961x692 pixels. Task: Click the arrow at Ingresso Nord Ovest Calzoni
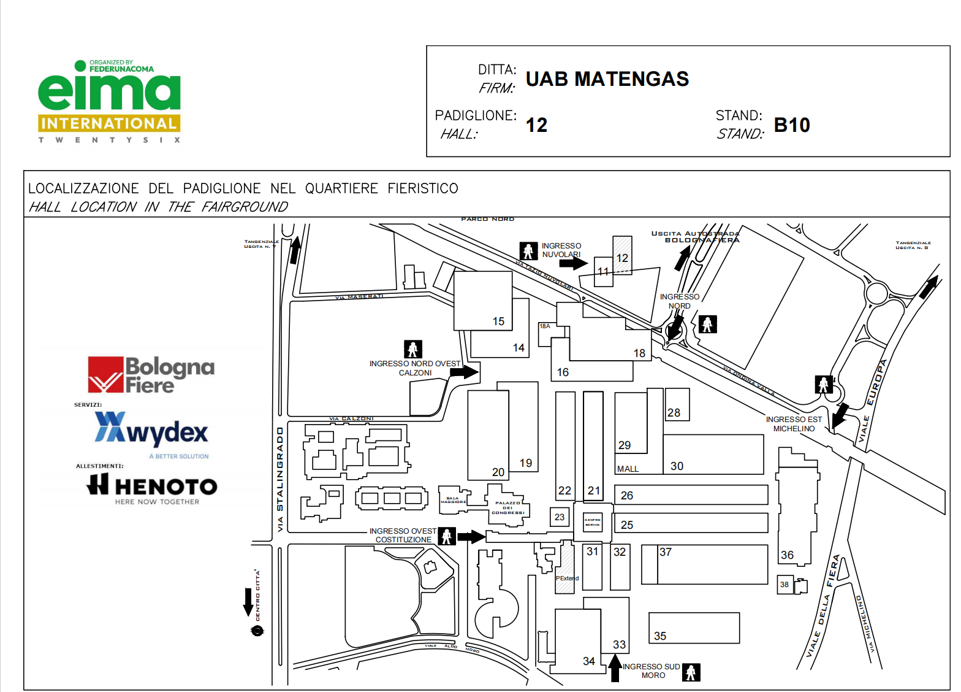click(465, 372)
